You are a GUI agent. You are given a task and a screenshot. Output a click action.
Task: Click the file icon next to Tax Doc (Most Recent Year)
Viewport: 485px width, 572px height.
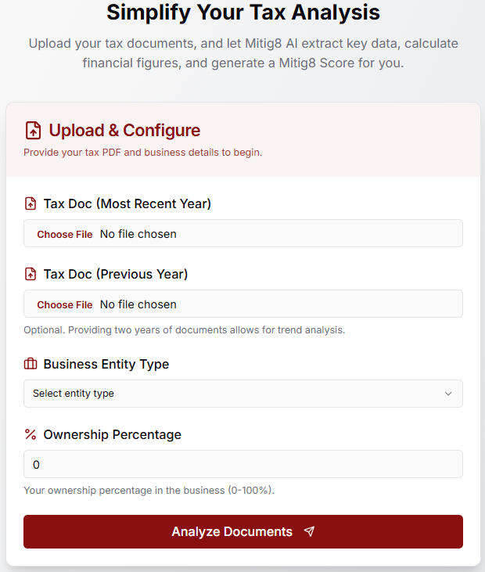pyautogui.click(x=31, y=204)
